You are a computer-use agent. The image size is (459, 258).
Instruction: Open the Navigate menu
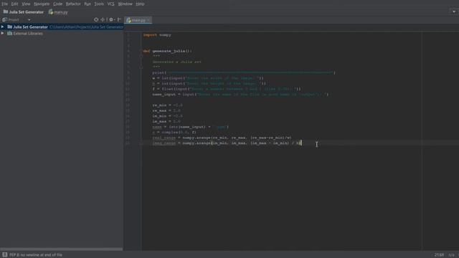pyautogui.click(x=42, y=4)
